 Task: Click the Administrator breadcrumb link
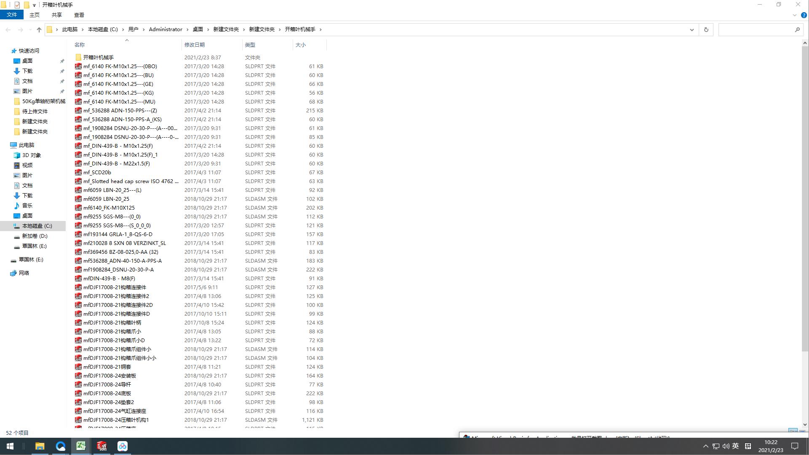click(x=166, y=29)
